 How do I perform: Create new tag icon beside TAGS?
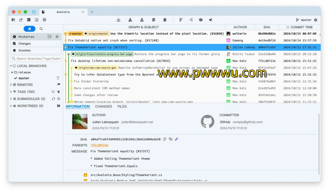59,92
